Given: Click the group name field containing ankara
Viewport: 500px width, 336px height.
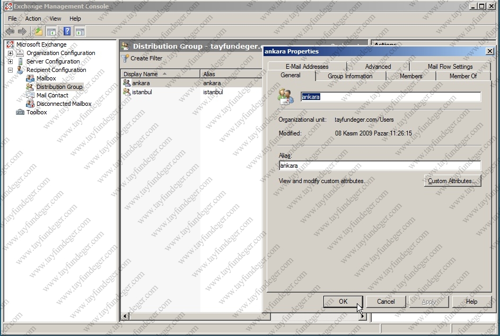Looking at the screenshot, I should [391, 97].
